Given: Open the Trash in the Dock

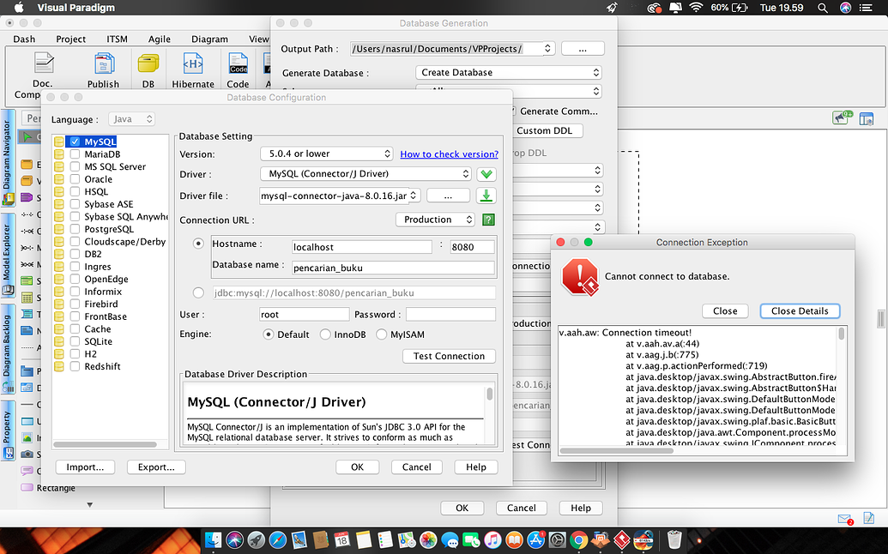Looking at the screenshot, I should point(674,540).
